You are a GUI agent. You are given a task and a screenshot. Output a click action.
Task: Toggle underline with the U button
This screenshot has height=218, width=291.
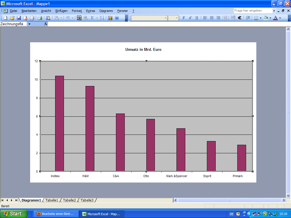(197, 18)
